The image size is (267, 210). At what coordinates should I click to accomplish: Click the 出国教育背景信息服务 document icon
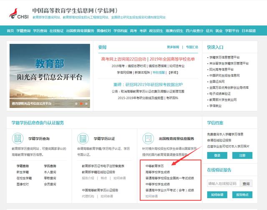point(148,138)
